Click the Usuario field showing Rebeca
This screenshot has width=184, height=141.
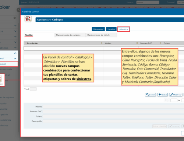point(148,2)
